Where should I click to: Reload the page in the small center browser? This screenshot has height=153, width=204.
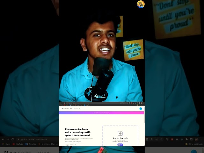coord(64,103)
